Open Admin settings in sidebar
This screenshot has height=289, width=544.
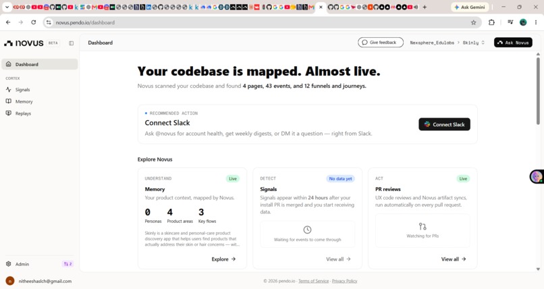coord(22,264)
